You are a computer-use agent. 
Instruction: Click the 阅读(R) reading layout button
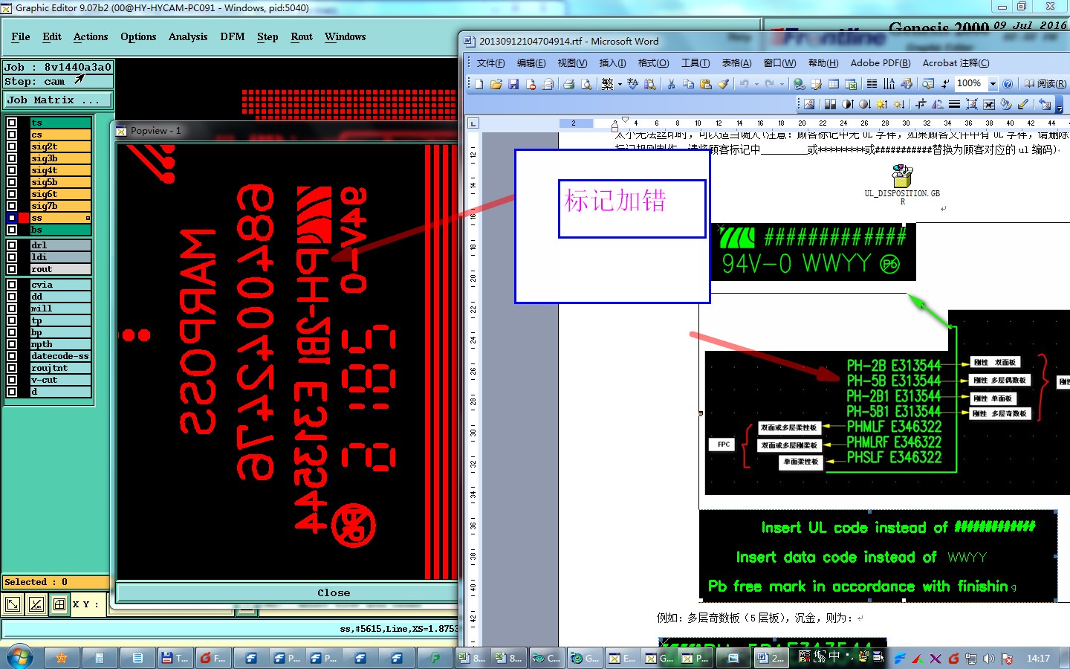[1045, 84]
